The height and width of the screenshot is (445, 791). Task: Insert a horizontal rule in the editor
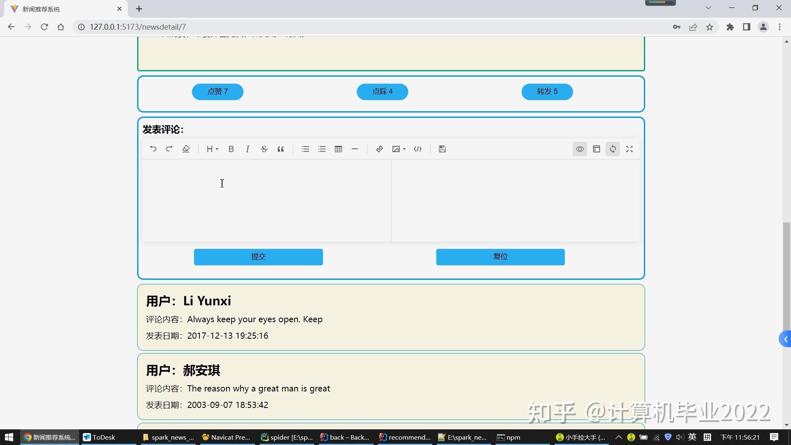tap(355, 149)
